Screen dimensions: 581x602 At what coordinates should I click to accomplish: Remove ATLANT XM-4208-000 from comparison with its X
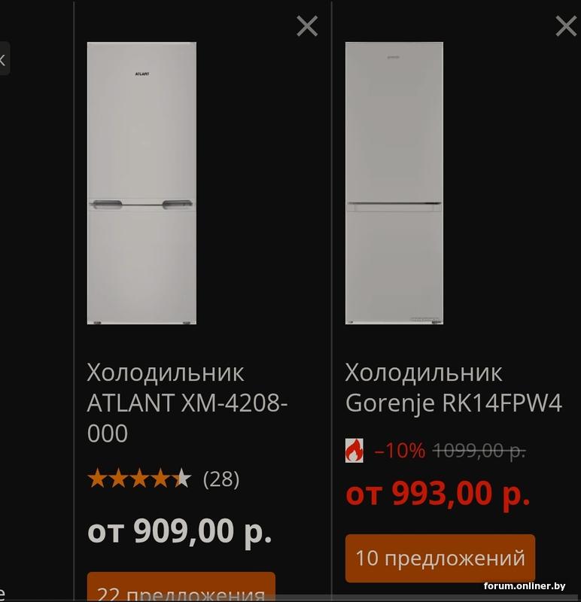[307, 26]
